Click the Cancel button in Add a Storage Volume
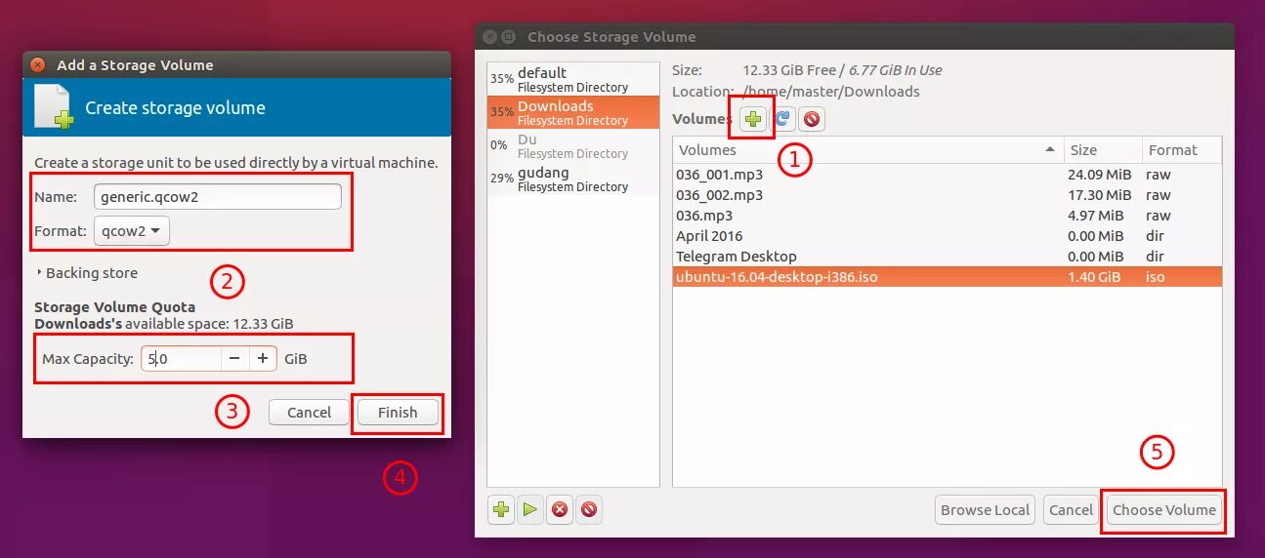Viewport: 1265px width, 558px height. pyautogui.click(x=309, y=413)
